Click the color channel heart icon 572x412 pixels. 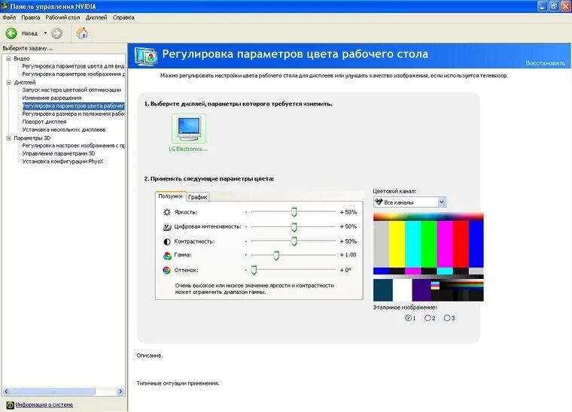[379, 201]
